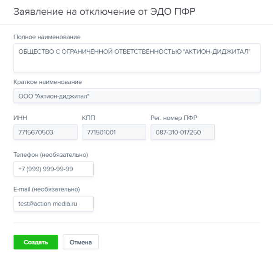
Task: Click the E-mail (необязательно) label
Action: point(47,189)
